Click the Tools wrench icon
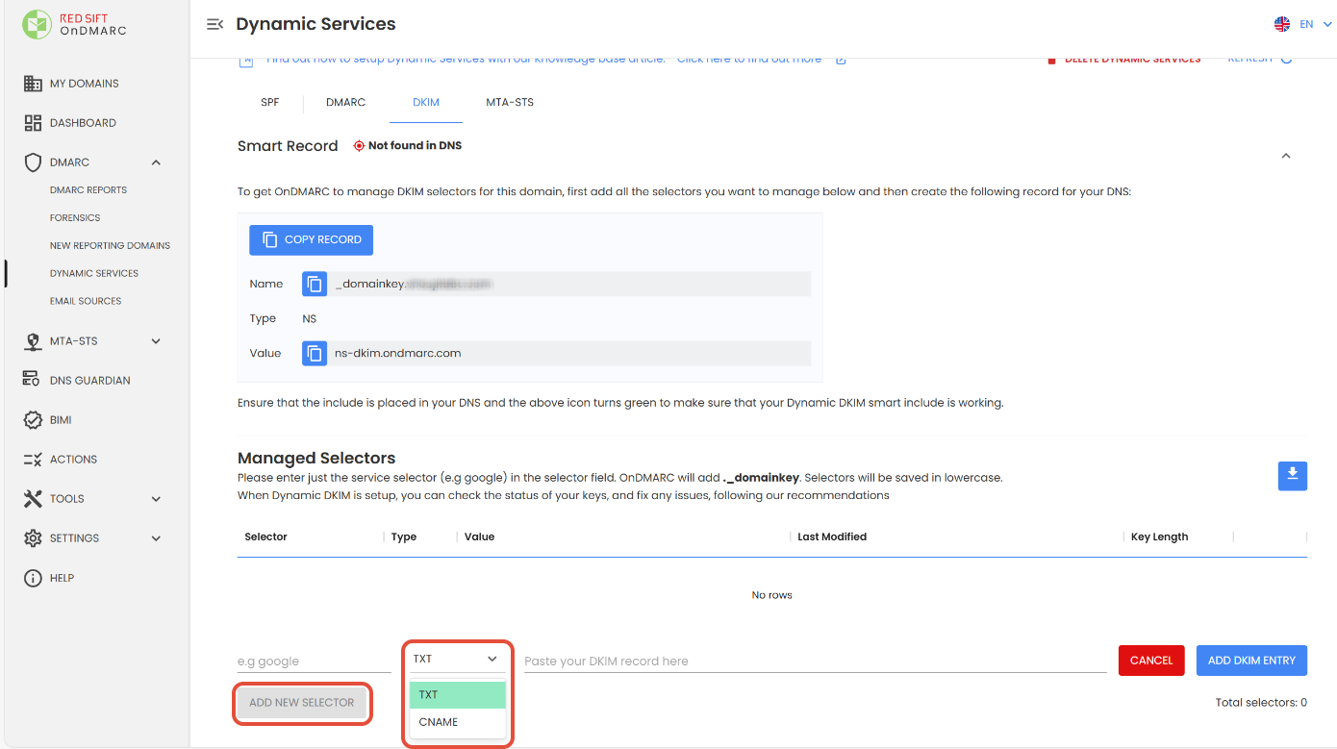Image resolution: width=1337 pixels, height=749 pixels. (x=33, y=499)
